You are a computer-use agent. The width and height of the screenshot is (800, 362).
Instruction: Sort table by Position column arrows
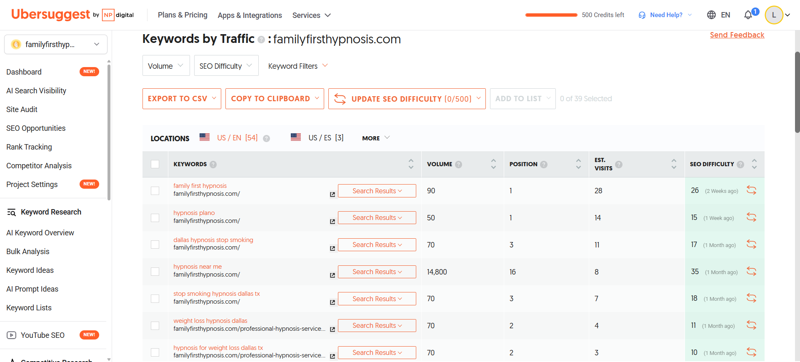pyautogui.click(x=578, y=164)
